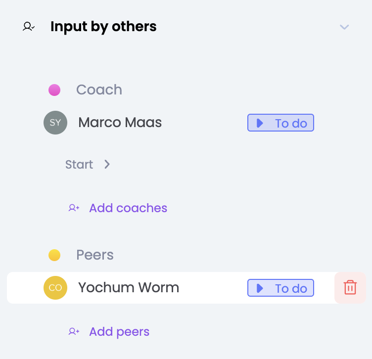Click the Start link under Marco Maas

pos(79,165)
